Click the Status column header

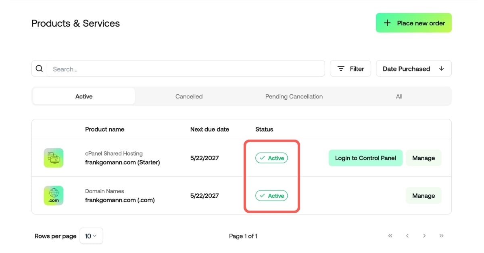point(264,130)
